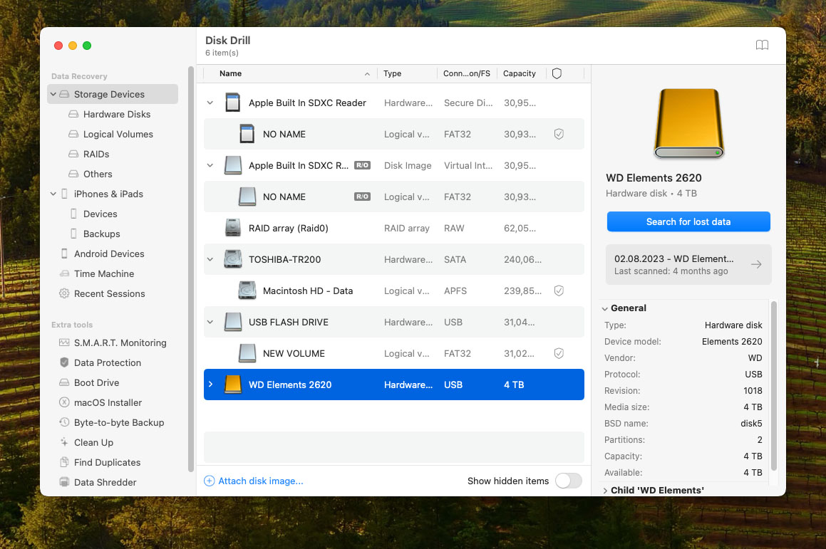
Task: Click the BSD name value disk5
Action: [x=751, y=423]
